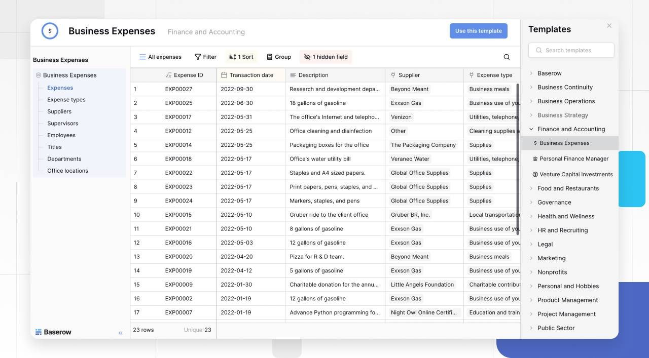Show the 1 hidden field

pyautogui.click(x=326, y=57)
